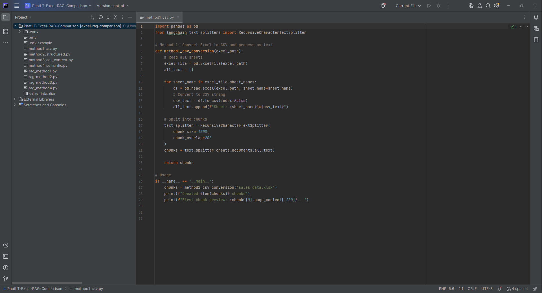Open the Terminal tool window
The height and width of the screenshot is (293, 542).
click(6, 257)
